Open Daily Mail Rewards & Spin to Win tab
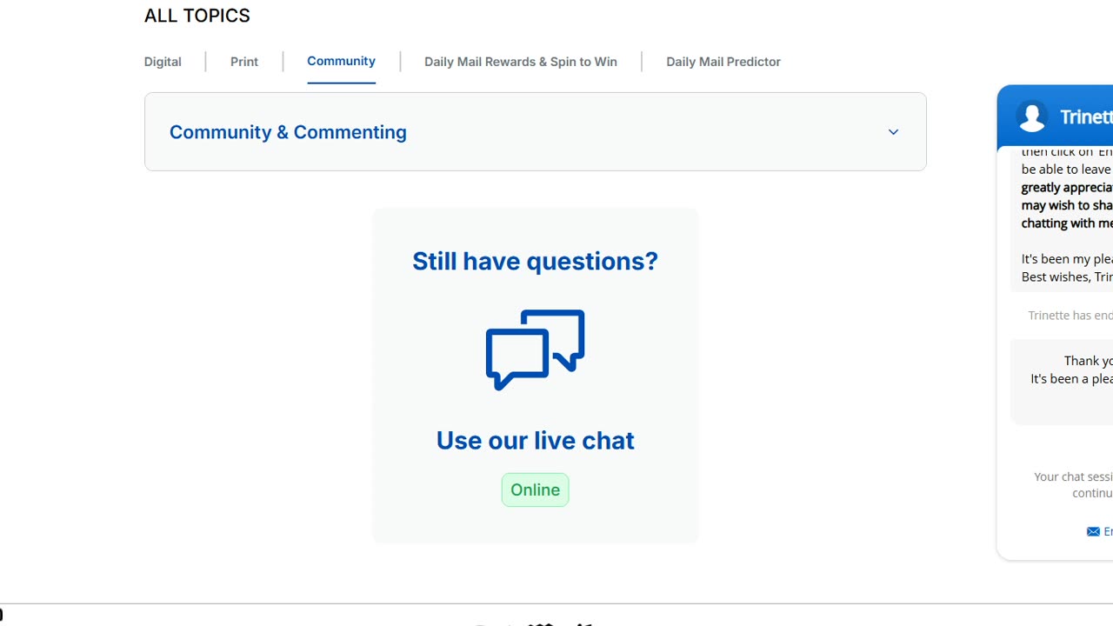The image size is (1113, 626). pyautogui.click(x=521, y=62)
